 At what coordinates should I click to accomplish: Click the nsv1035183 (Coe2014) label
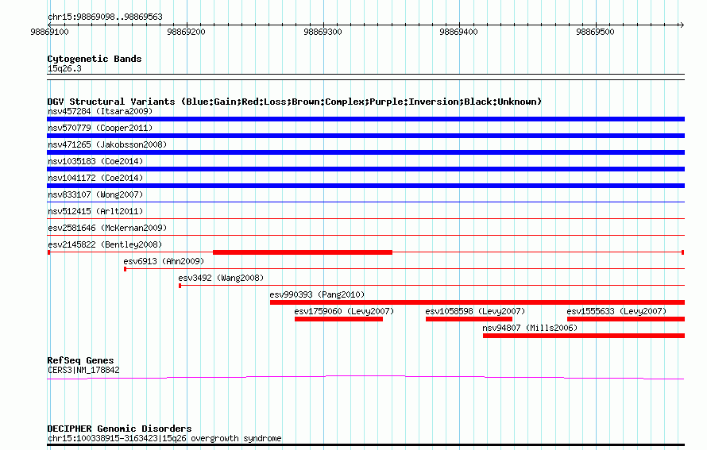pos(95,161)
